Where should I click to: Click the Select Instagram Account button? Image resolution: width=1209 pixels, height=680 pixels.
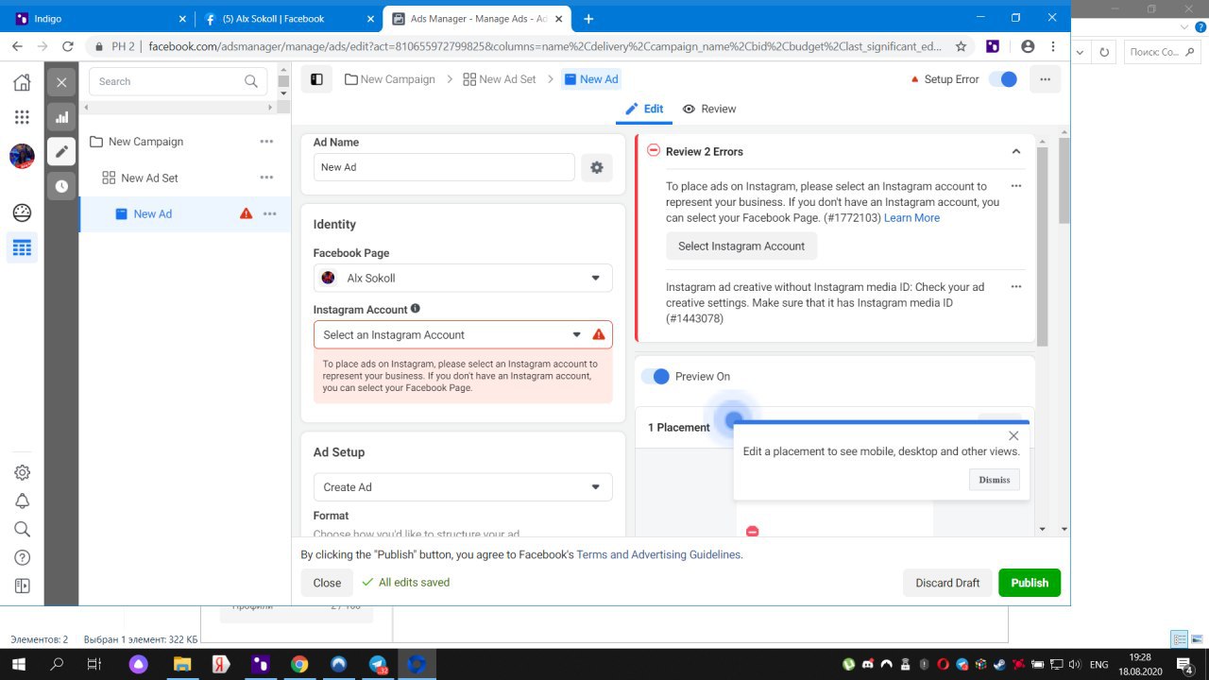(x=741, y=246)
